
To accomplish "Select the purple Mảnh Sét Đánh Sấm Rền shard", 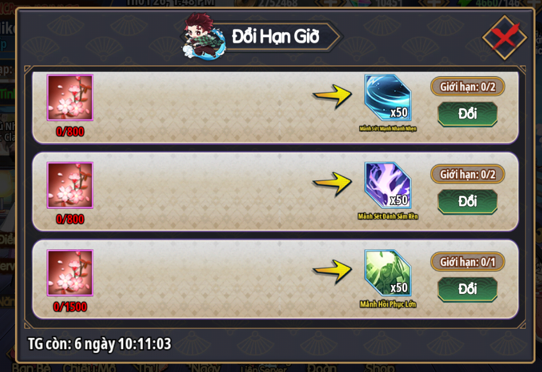I will 388,185.
